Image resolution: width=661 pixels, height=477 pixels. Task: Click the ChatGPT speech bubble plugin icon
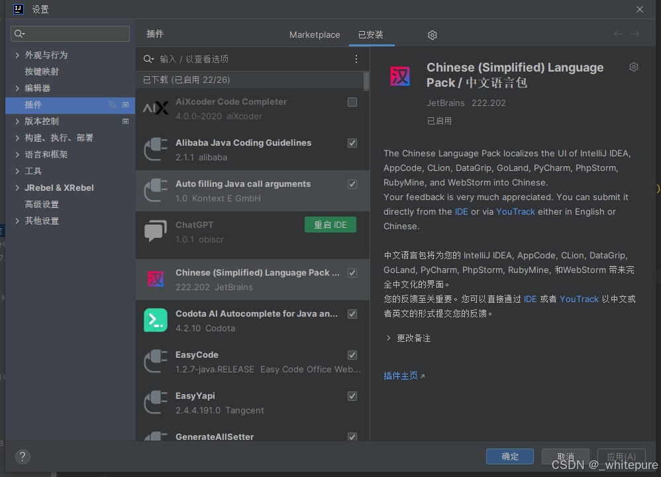tap(156, 231)
